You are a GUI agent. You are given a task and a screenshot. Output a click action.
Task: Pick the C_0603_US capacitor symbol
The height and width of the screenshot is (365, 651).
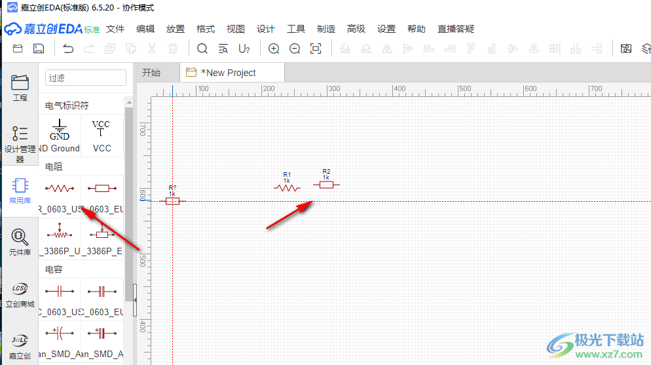click(x=60, y=300)
